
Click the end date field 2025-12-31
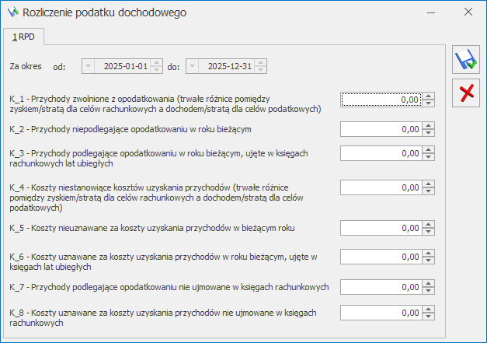pyautogui.click(x=227, y=66)
